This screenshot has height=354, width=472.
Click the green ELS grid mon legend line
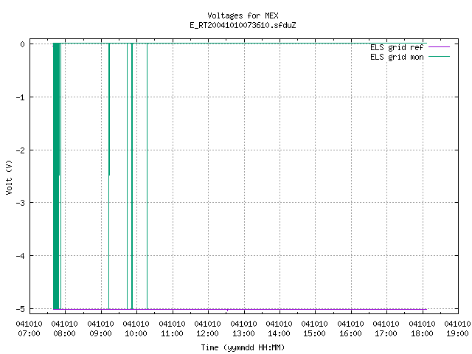pyautogui.click(x=439, y=57)
